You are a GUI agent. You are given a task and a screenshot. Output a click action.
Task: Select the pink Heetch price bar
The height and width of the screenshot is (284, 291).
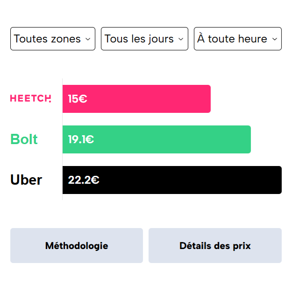coord(136,99)
